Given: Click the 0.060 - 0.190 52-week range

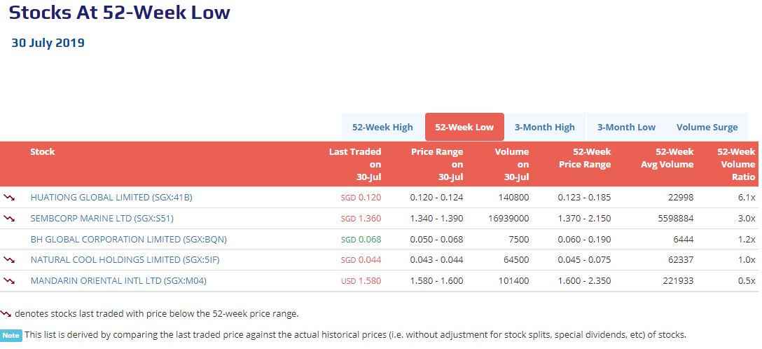Looking at the screenshot, I should (x=584, y=239).
